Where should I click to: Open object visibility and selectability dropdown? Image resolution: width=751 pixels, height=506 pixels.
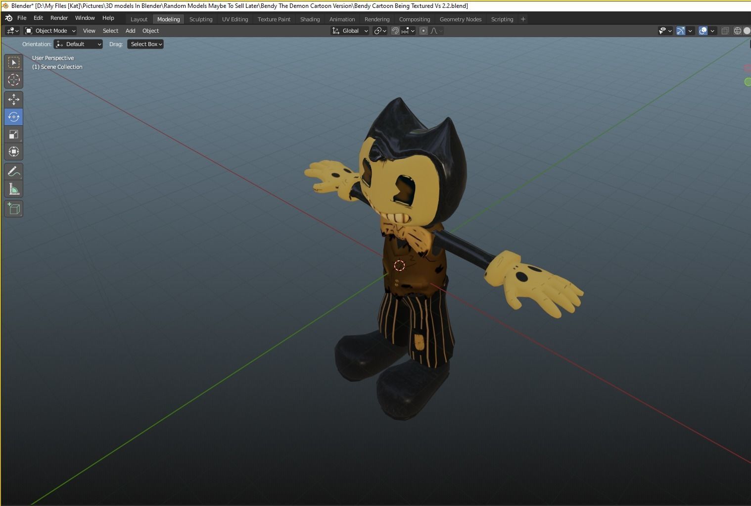click(665, 31)
